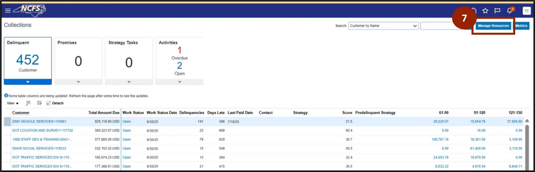Click the search text input field
The image size is (535, 172).
click(x=438, y=26)
